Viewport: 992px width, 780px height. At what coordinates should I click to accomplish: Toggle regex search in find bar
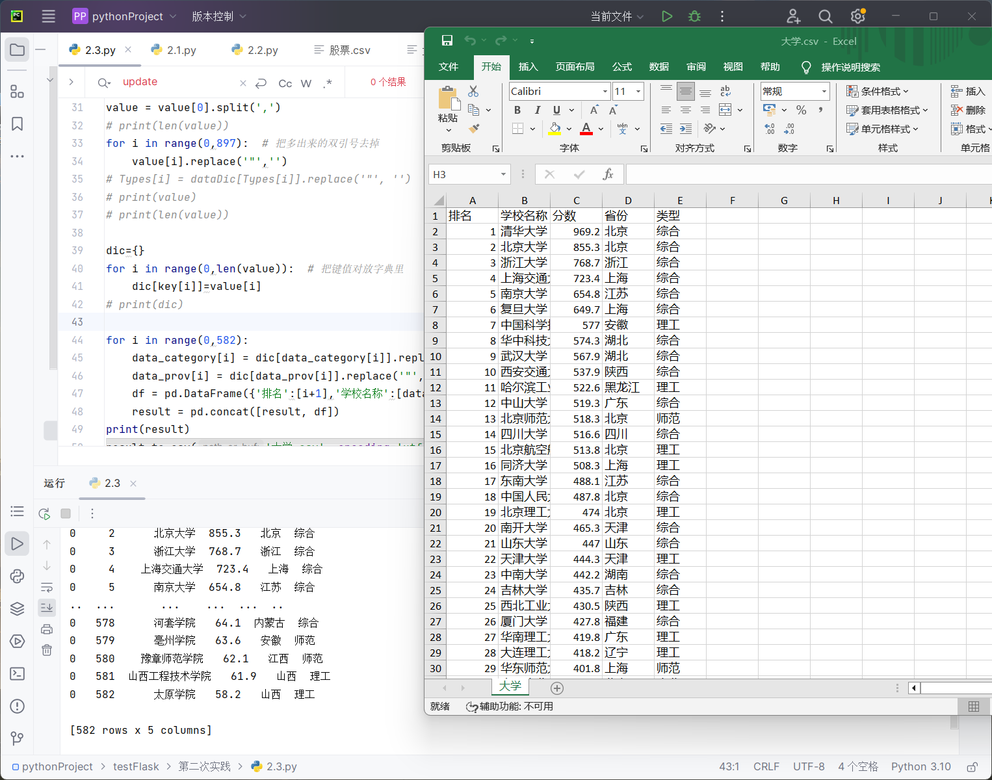tap(328, 83)
